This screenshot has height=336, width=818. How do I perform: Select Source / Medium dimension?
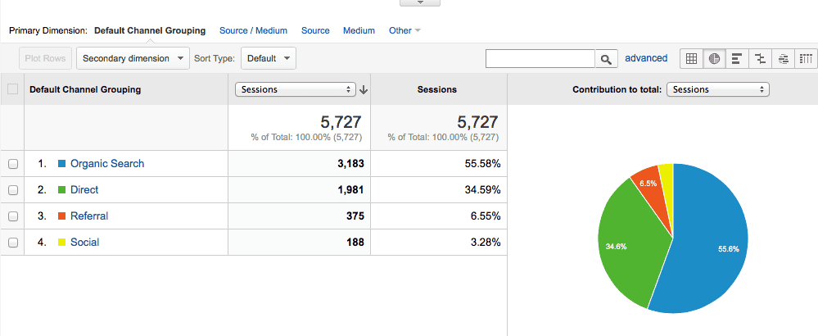pos(253,30)
